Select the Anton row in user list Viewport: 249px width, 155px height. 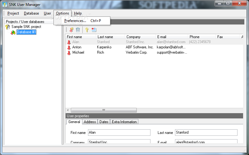(154, 47)
